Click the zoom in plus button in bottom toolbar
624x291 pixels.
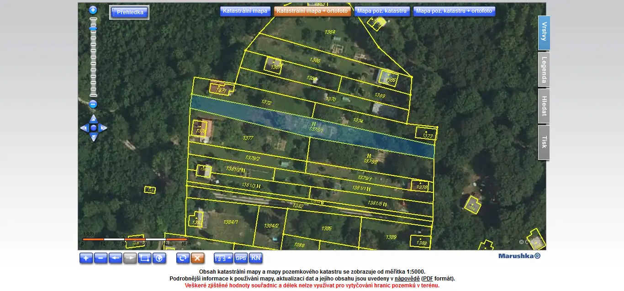(86, 258)
